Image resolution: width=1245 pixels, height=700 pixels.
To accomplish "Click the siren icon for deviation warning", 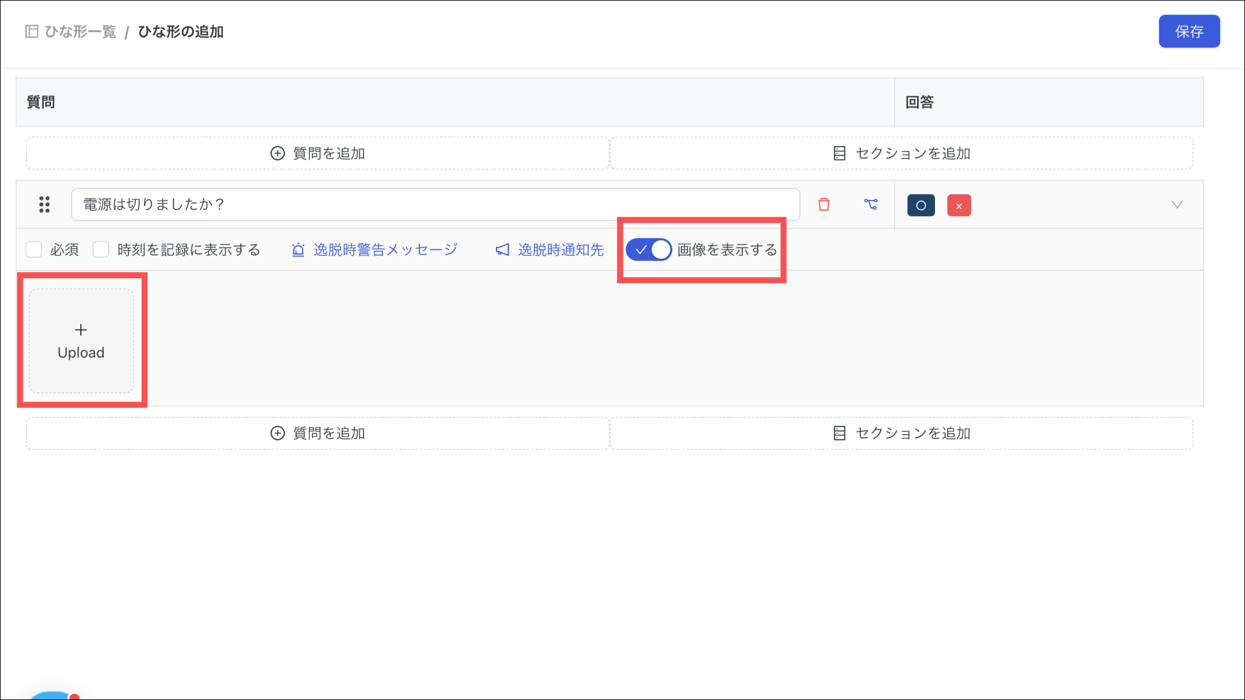I will pos(298,250).
